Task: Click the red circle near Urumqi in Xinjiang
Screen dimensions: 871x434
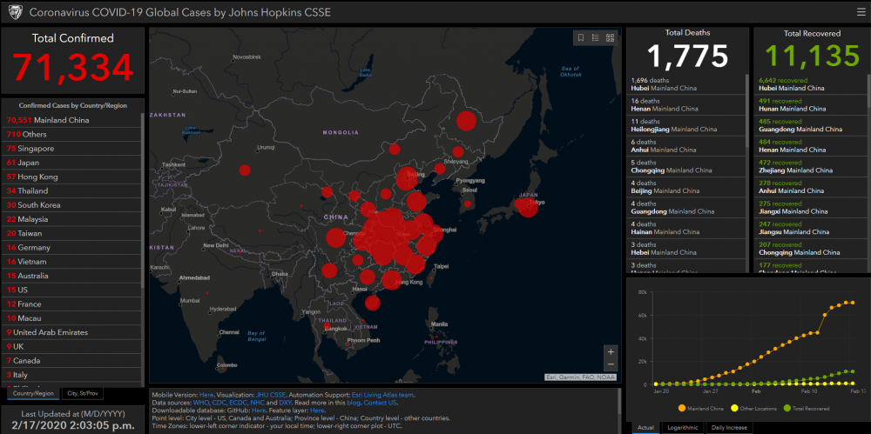Action: (245, 170)
